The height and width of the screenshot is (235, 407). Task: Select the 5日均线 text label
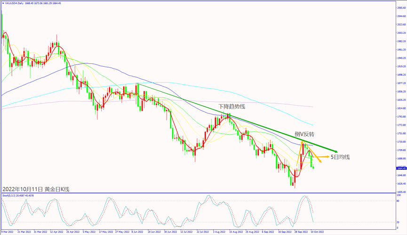pos(340,157)
